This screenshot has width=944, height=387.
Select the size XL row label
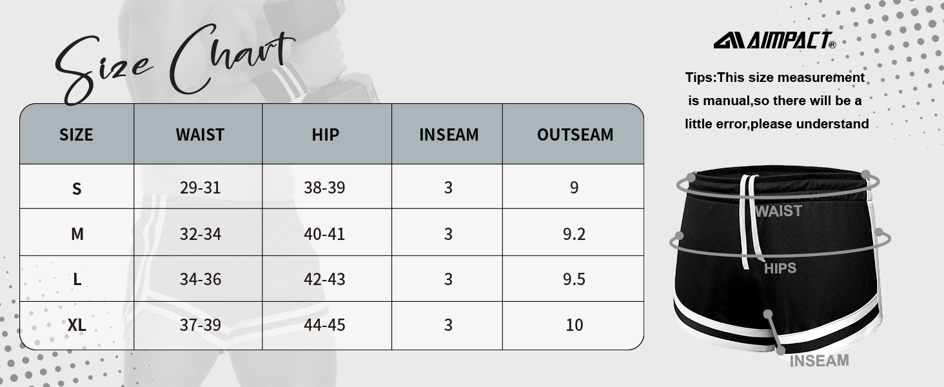coord(77,325)
